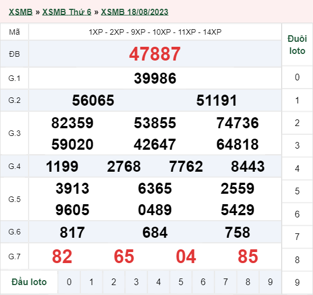
Task: Select Đầu loto digit 1
Action: [x=91, y=282]
